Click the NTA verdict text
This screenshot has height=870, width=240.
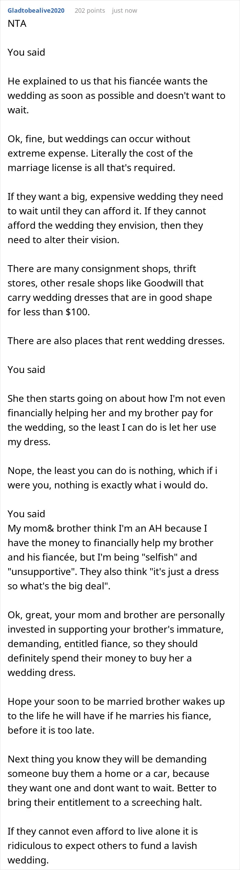pos(17,23)
